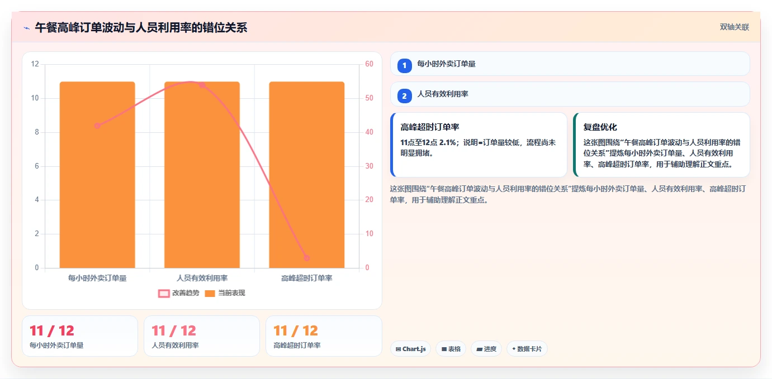Select the 进度 tag chip
This screenshot has width=772, height=379.
coord(486,349)
